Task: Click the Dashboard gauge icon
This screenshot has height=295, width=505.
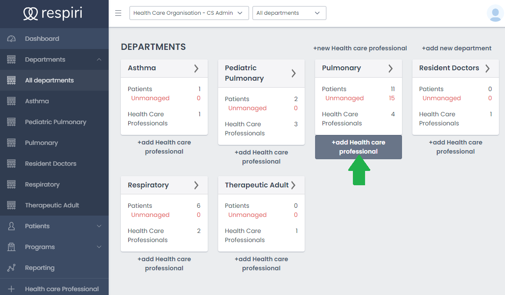Action: tap(12, 39)
